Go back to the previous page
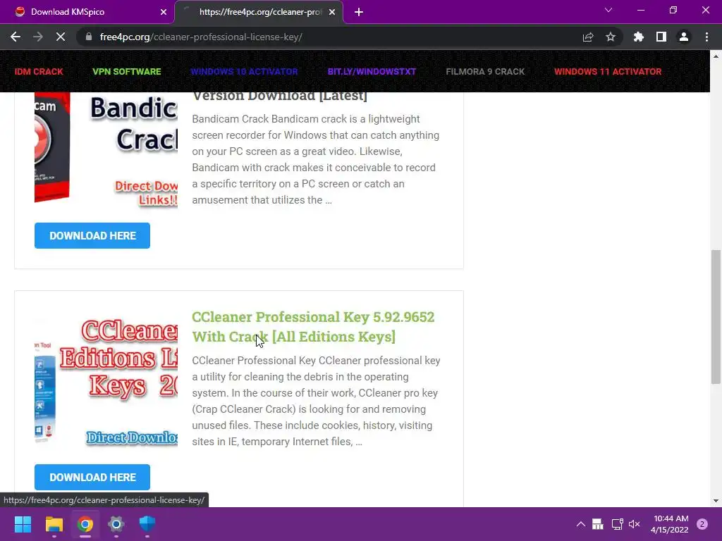The image size is (722, 541). pyautogui.click(x=16, y=37)
